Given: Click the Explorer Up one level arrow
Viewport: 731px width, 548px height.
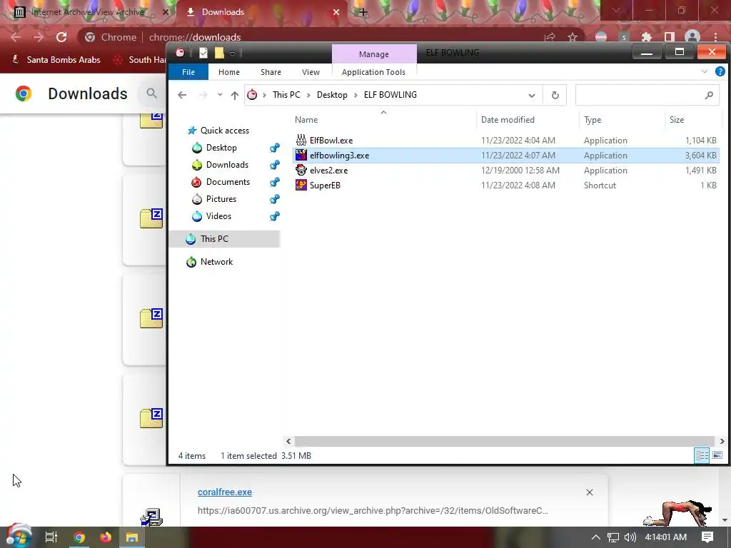Looking at the screenshot, I should tap(234, 95).
